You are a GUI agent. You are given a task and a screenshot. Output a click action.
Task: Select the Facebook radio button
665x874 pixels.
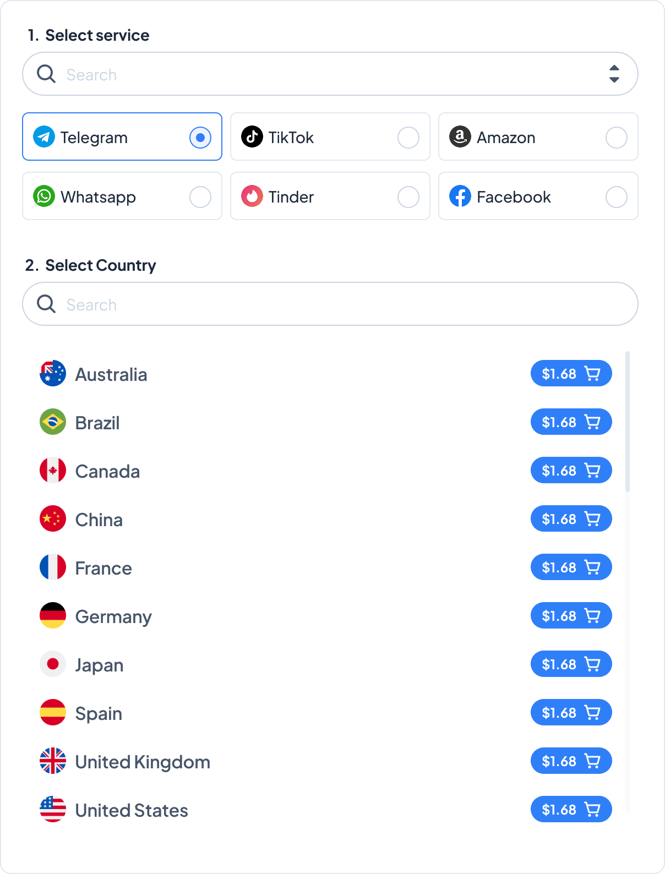click(x=617, y=196)
